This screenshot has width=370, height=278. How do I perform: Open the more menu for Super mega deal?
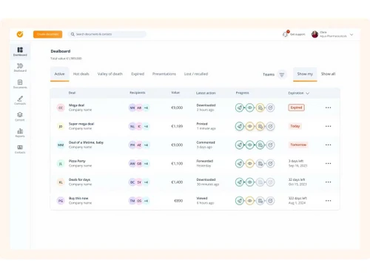[x=328, y=126]
